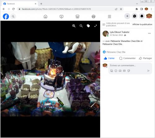155x138 pixels.
Task: Open the hamburger menu icon
Action: tap(109, 16)
